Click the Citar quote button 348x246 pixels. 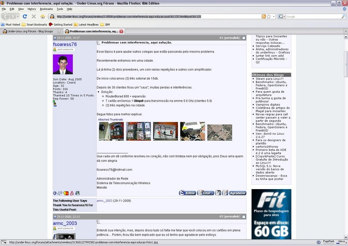tap(205, 193)
